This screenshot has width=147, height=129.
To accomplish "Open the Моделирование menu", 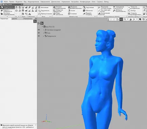I will [x=34, y=2].
